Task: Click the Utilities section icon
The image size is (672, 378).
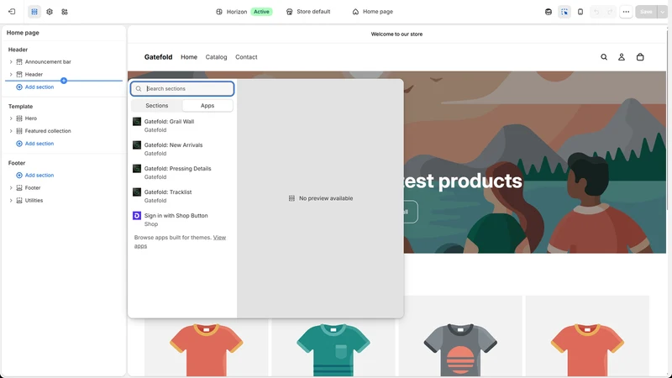Action: tap(19, 201)
